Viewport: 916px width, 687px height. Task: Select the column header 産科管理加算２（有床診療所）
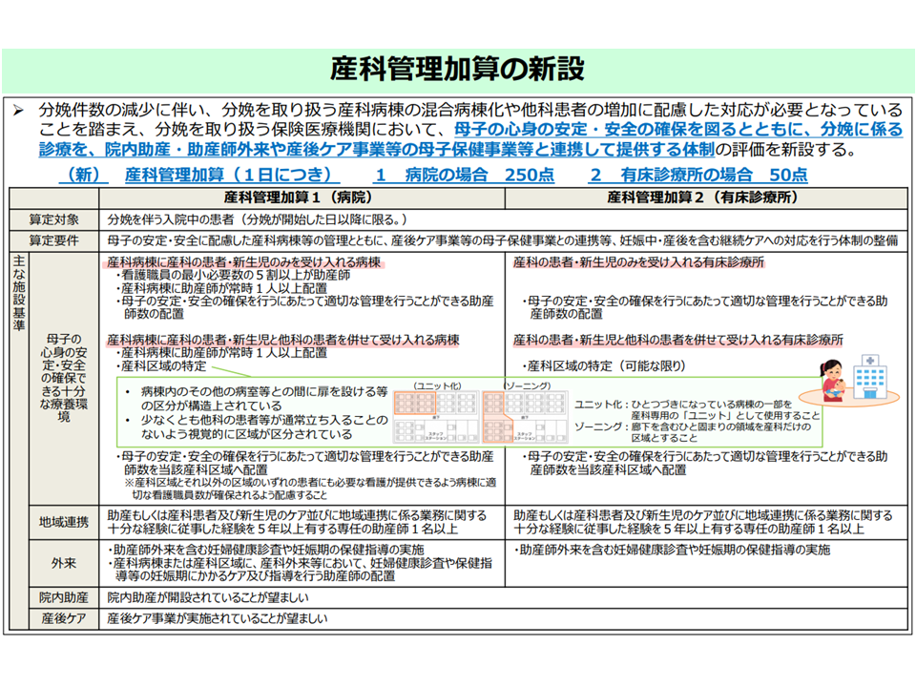[x=702, y=198]
